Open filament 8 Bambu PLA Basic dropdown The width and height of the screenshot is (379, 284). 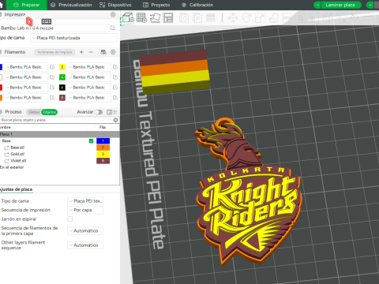click(x=88, y=98)
